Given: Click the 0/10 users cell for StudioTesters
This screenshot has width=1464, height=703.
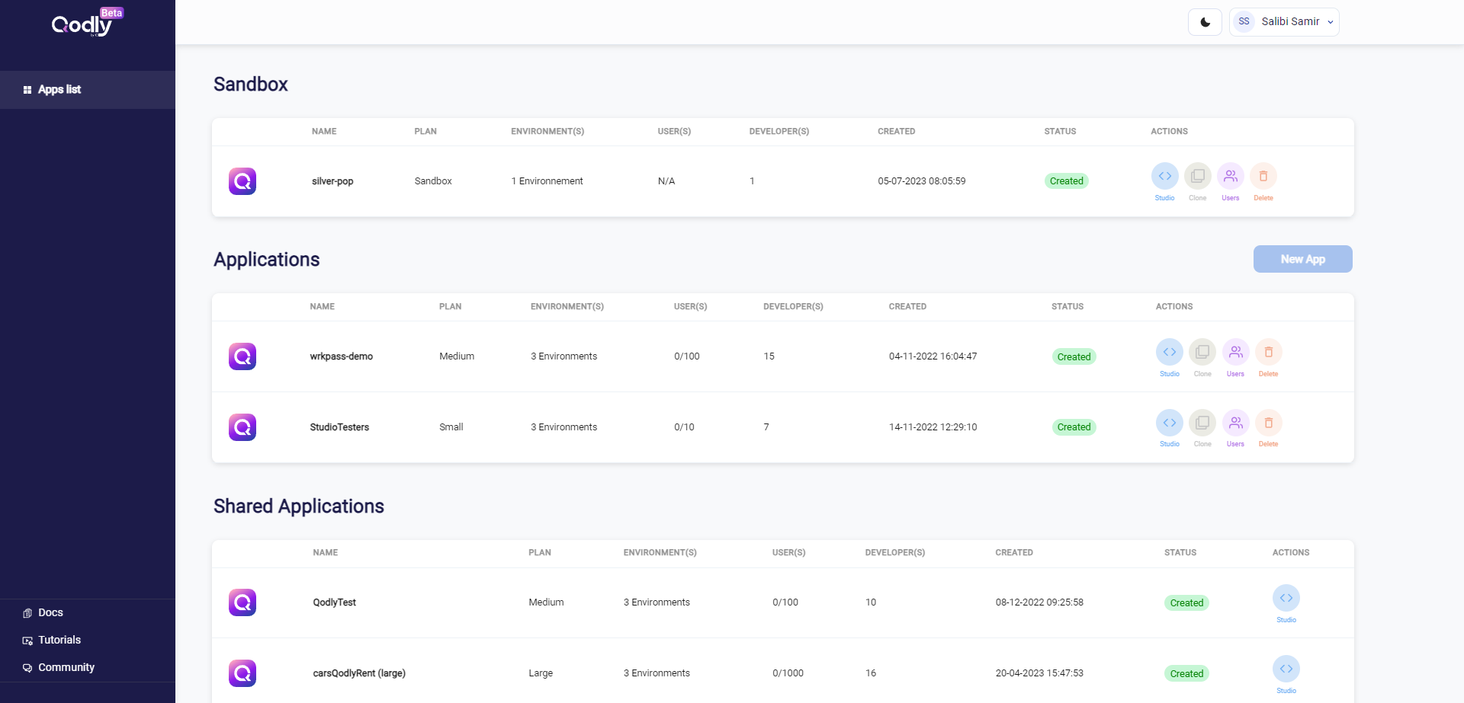Looking at the screenshot, I should 684,427.
